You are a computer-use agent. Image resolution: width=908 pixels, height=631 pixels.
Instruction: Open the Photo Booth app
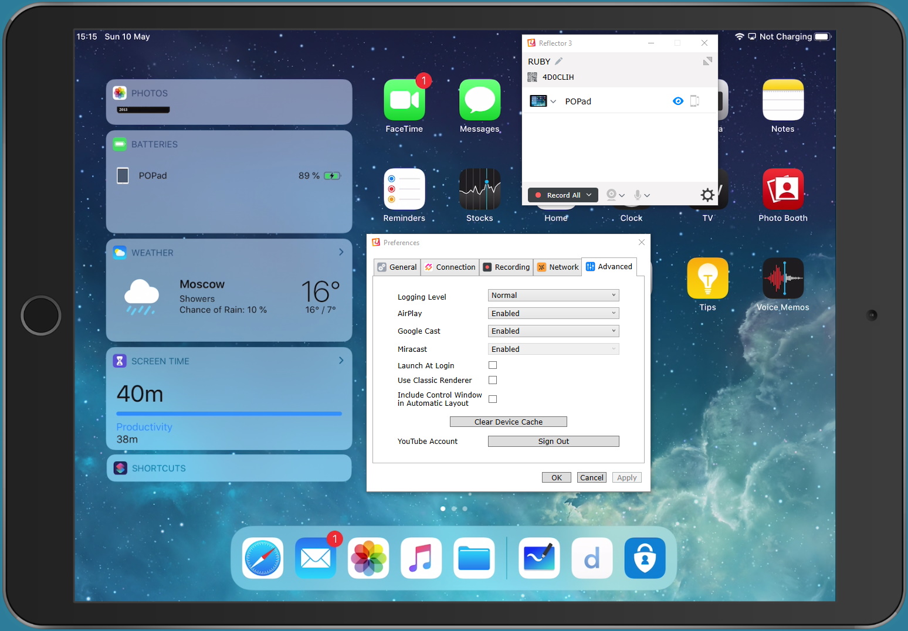click(783, 189)
